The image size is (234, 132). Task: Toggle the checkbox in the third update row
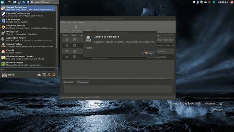[x=67, y=51]
